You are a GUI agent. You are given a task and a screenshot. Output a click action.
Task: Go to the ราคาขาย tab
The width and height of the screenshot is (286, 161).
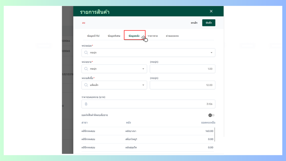tap(153, 36)
